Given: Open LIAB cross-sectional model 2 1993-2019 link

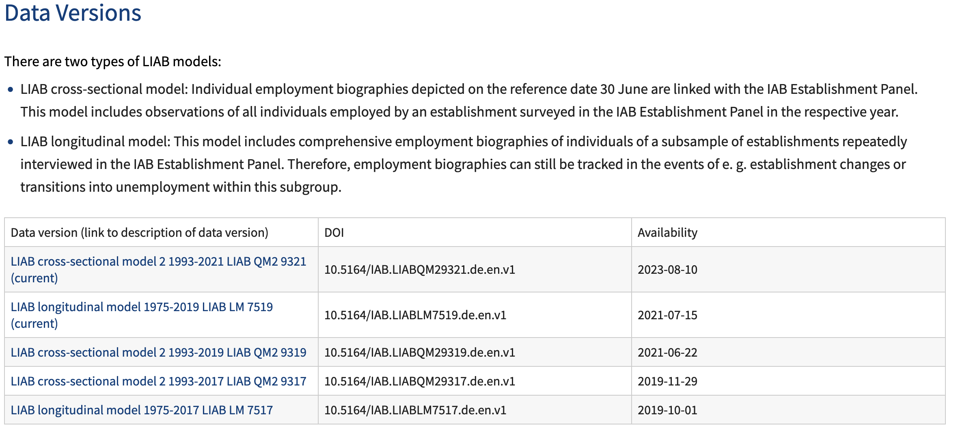Looking at the screenshot, I should point(158,353).
